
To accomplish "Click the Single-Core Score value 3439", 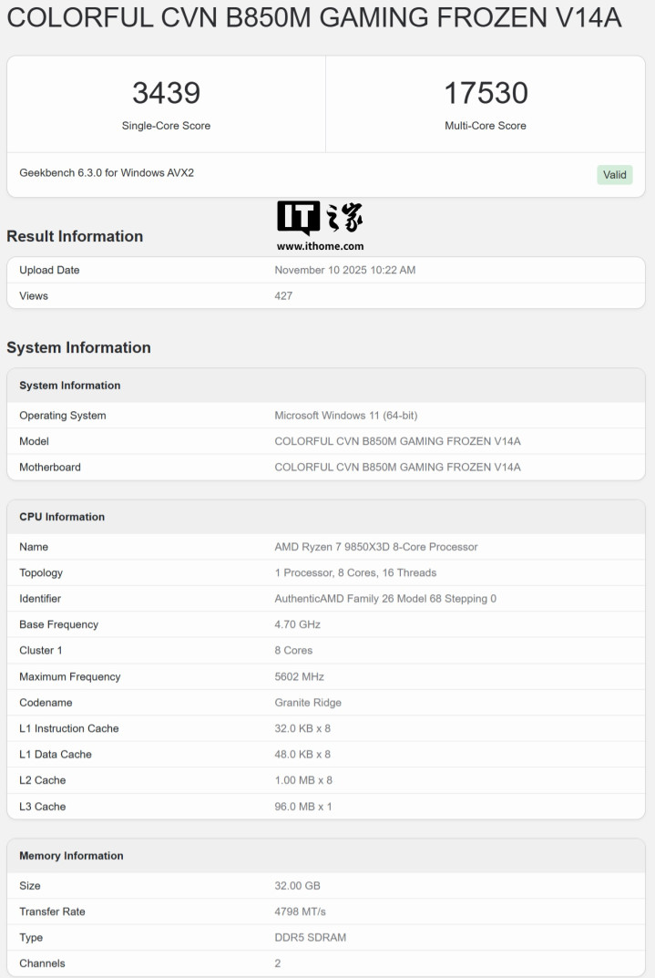I will click(x=167, y=93).
